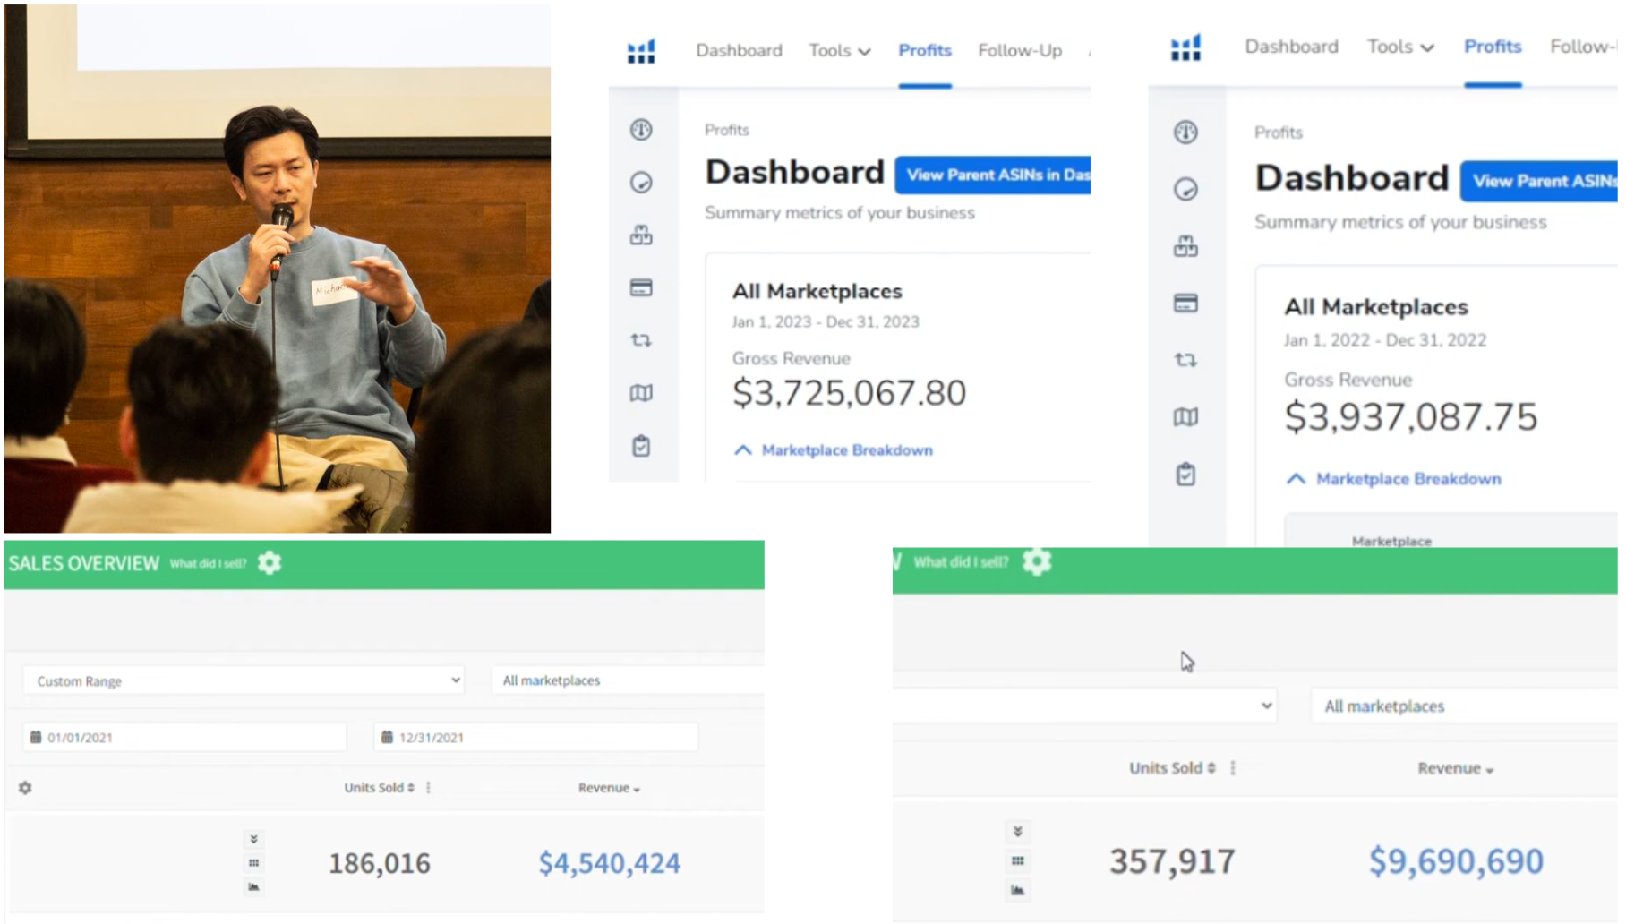Click "What did I sell?" beside SALES OVERVIEW
1626x924 pixels.
coord(208,563)
